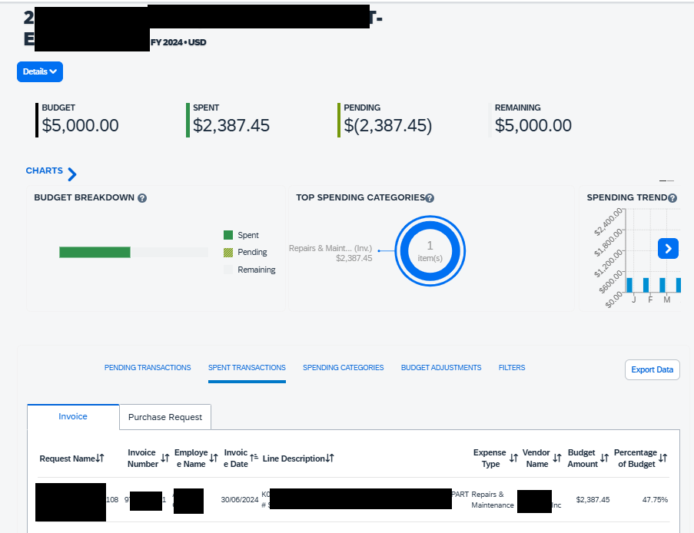Click the Line Description column header
Viewport: 694px width, 533px height.
coord(294,459)
